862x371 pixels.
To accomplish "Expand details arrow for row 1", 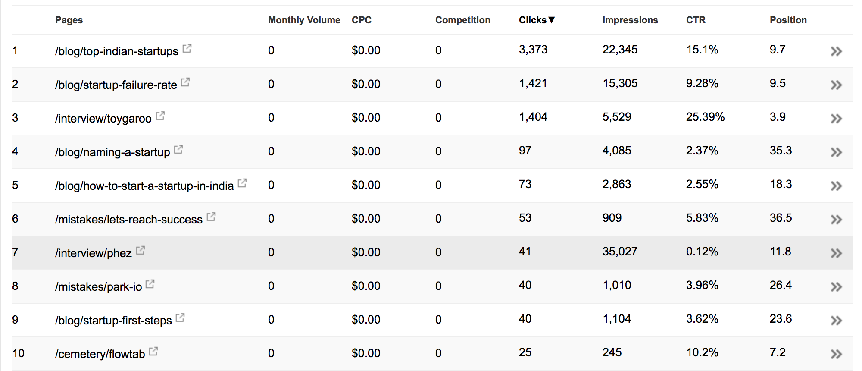I will point(836,51).
